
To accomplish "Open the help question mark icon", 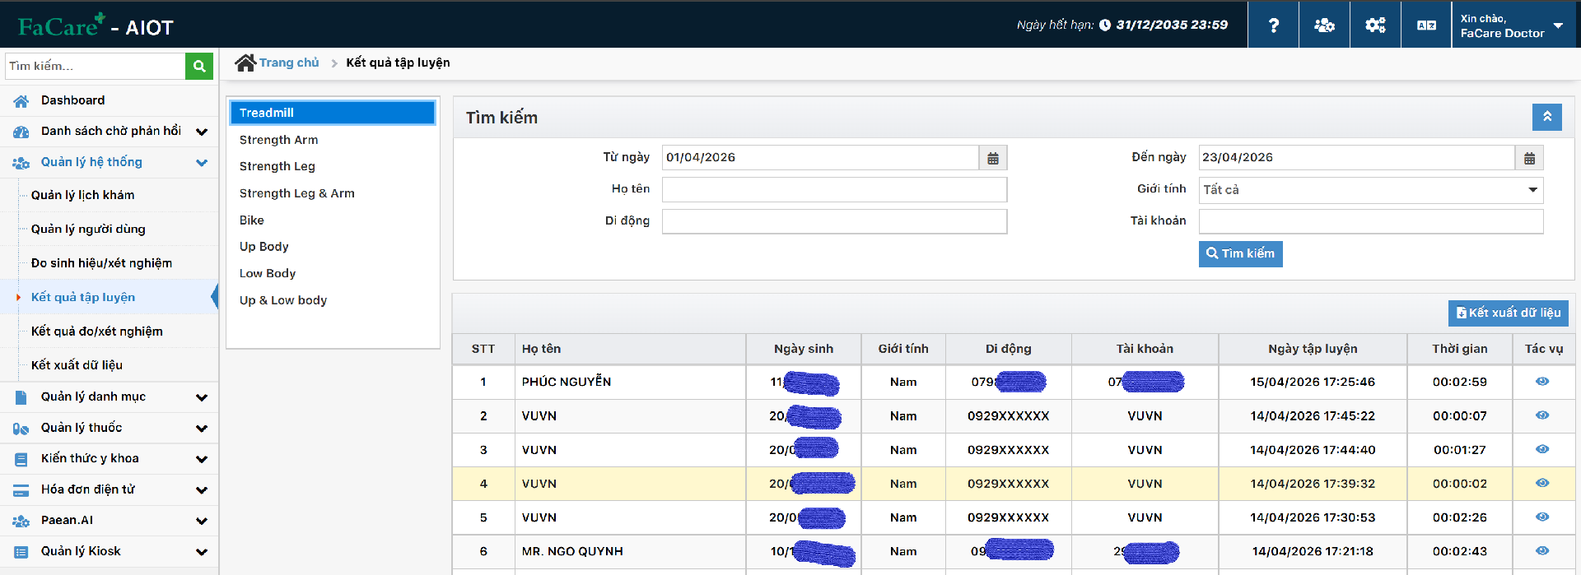I will click(1273, 26).
